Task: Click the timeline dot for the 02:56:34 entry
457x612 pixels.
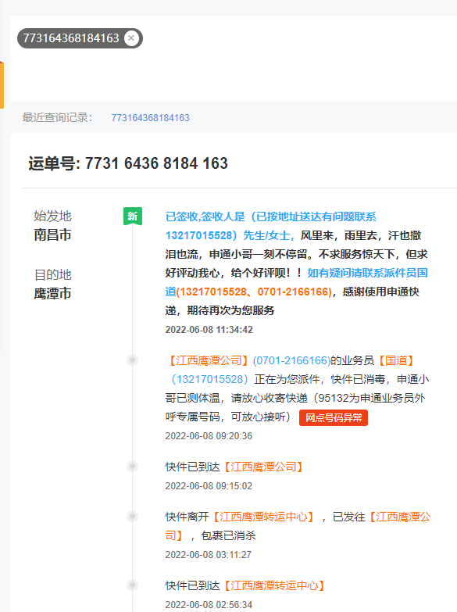Action: pos(132,585)
